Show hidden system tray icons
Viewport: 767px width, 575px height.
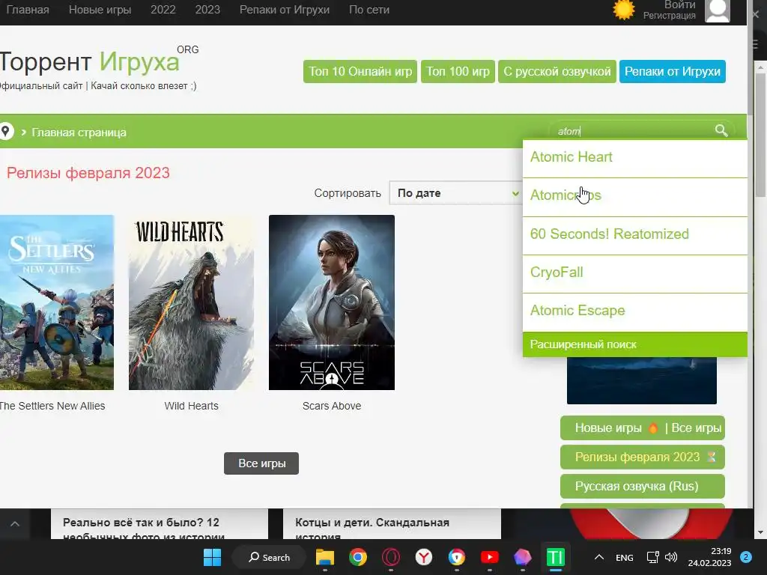(599, 557)
